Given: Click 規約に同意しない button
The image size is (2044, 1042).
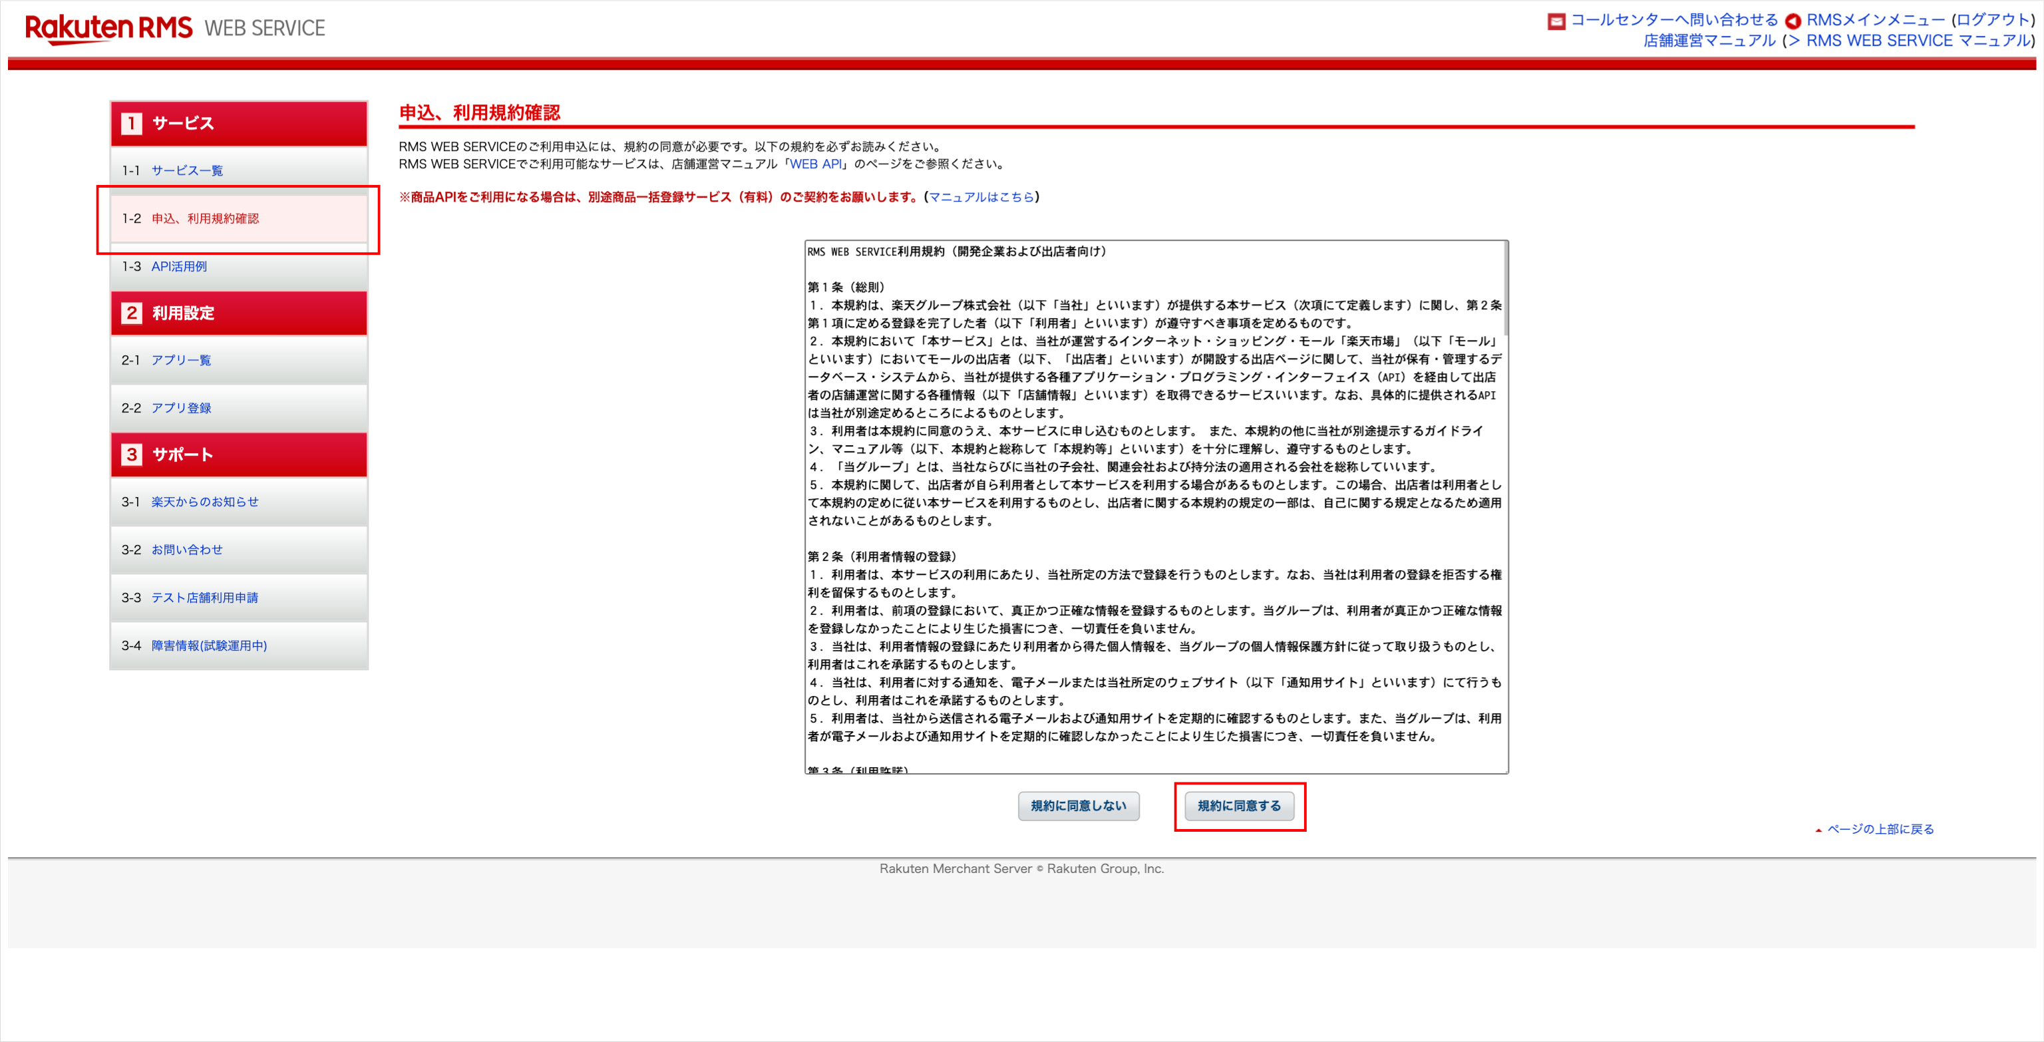Looking at the screenshot, I should point(1079,806).
